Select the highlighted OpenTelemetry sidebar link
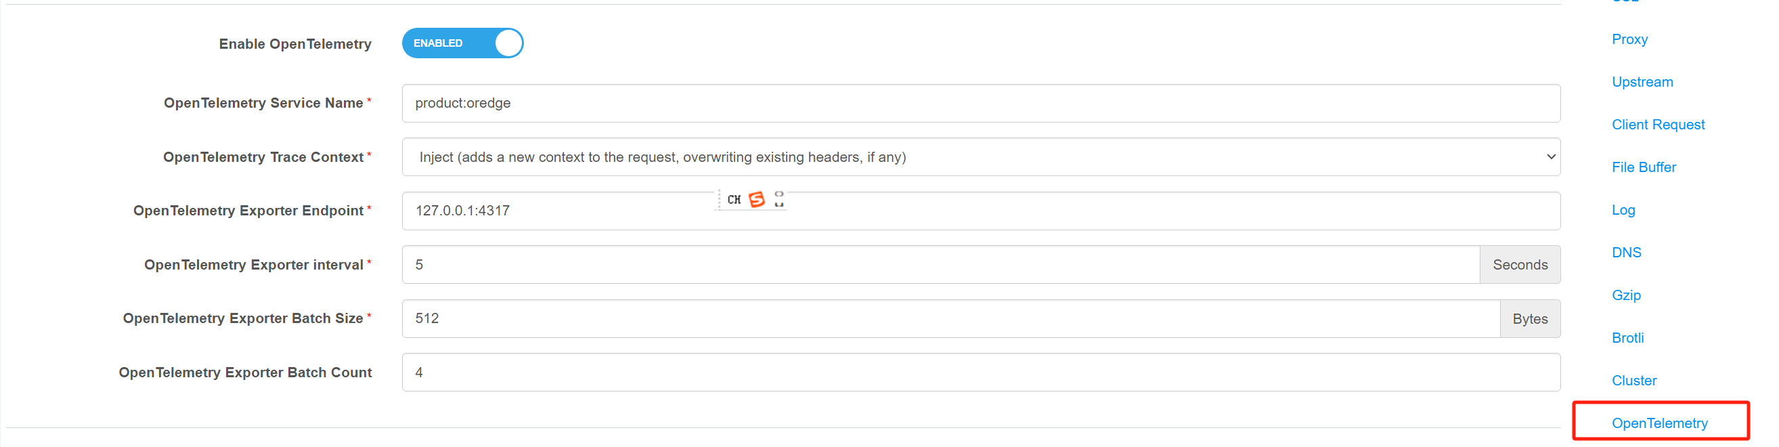 1660,423
